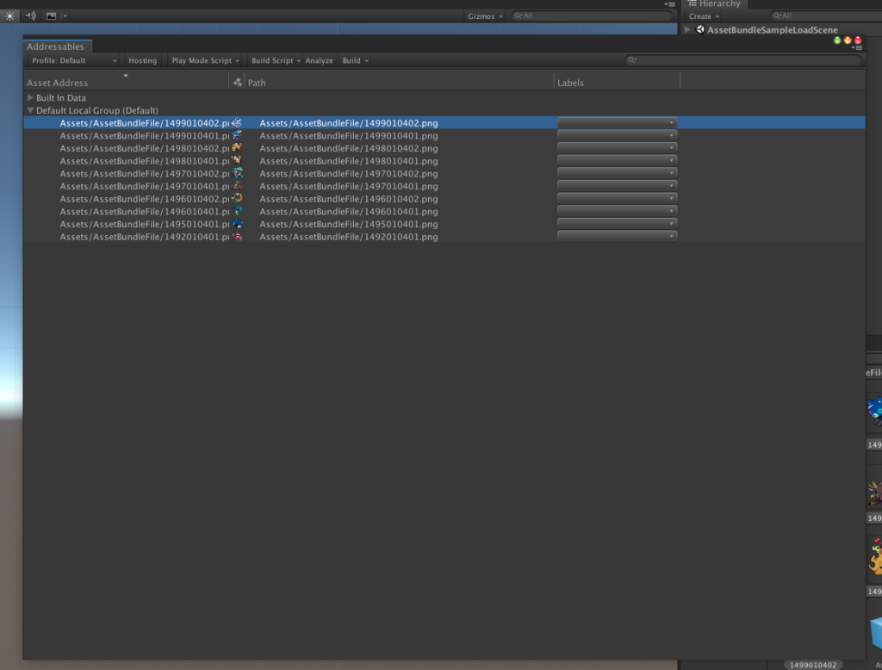This screenshot has height=670, width=882.
Task: Collapse Default Local Group (Default)
Action: click(x=30, y=110)
